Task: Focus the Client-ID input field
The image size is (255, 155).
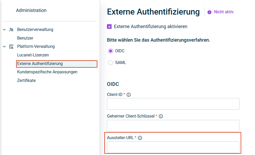Action: pos(173,104)
